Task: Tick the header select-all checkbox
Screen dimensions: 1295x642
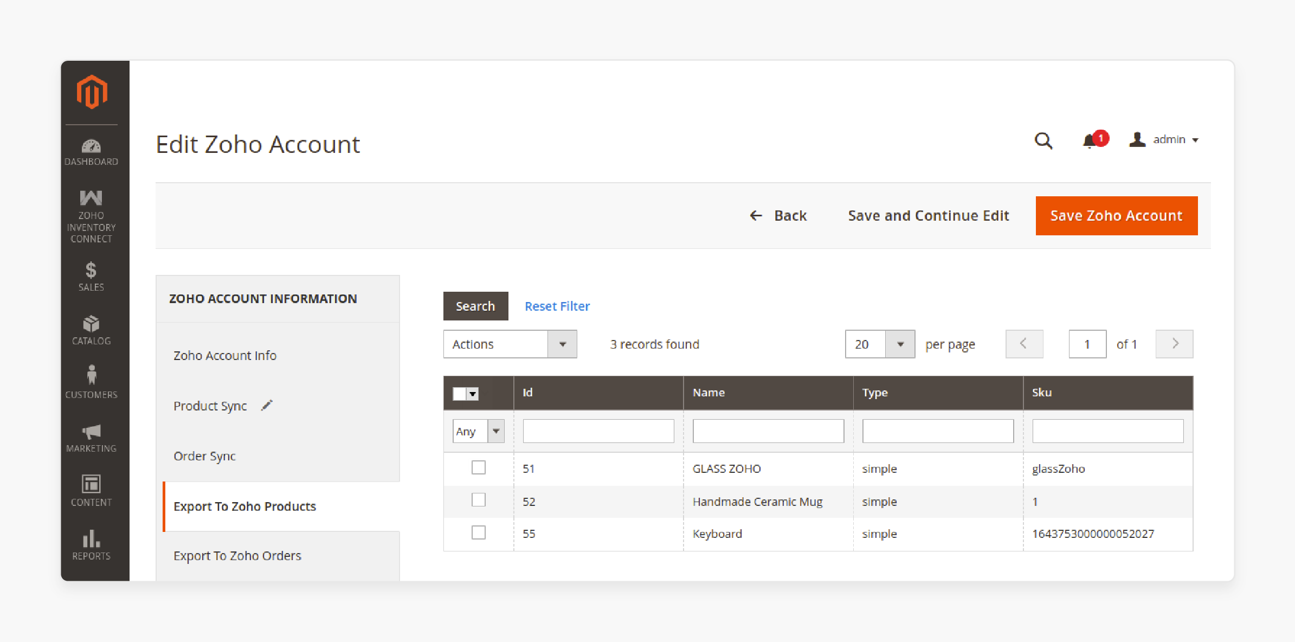Action: (460, 394)
